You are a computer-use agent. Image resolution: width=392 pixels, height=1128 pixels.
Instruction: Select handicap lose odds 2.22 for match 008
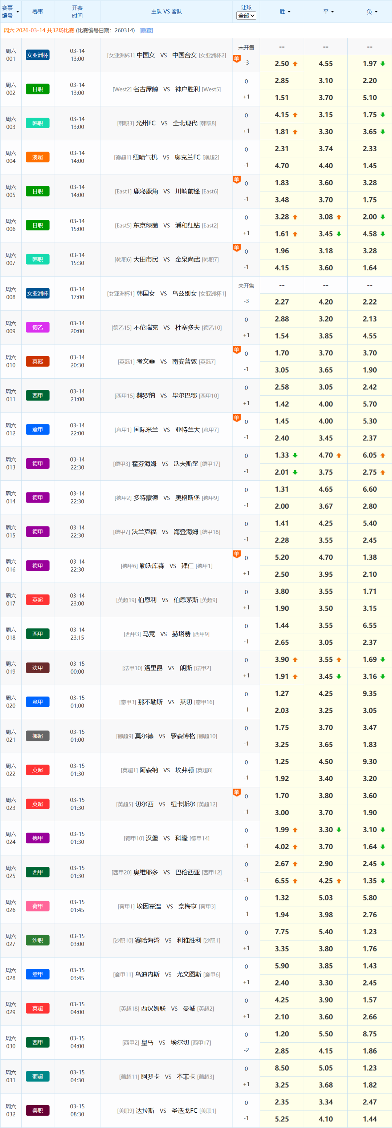[x=370, y=302]
